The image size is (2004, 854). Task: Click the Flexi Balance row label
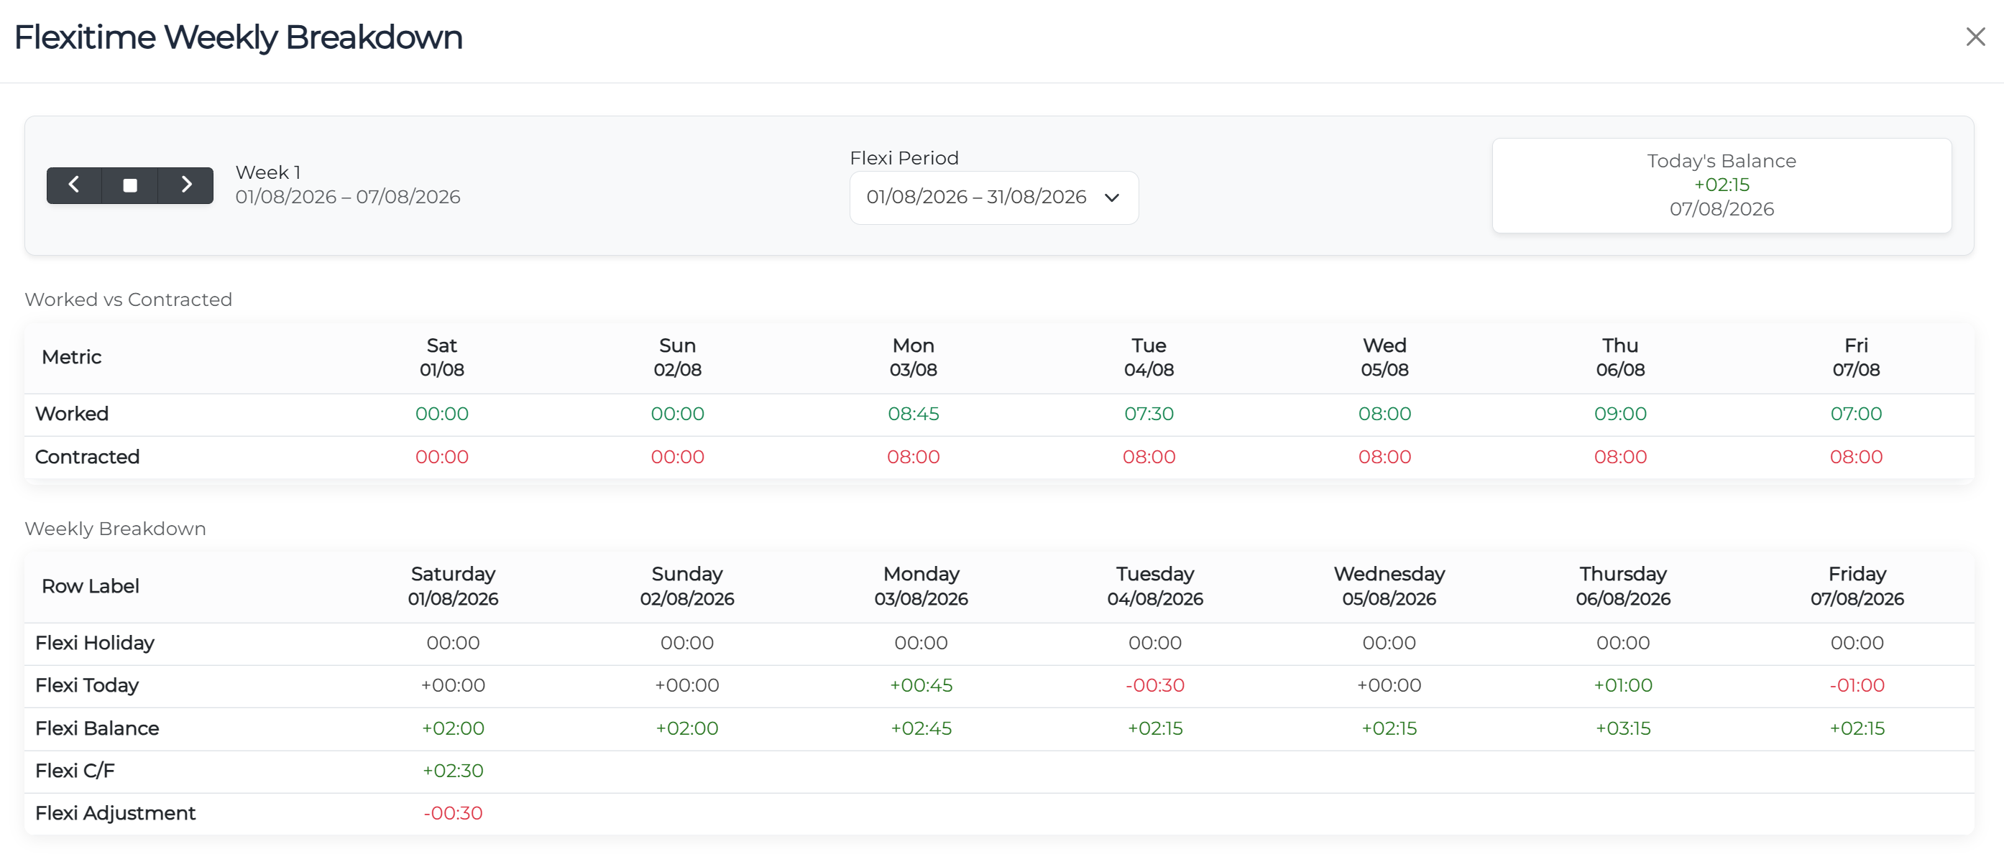[97, 728]
